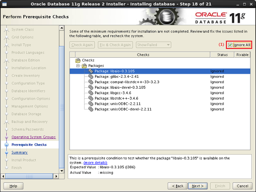The height and width of the screenshot is (192, 256).
Task: Click Ignored status of unixODBC-devel-2.2.11
Action: click(217, 109)
